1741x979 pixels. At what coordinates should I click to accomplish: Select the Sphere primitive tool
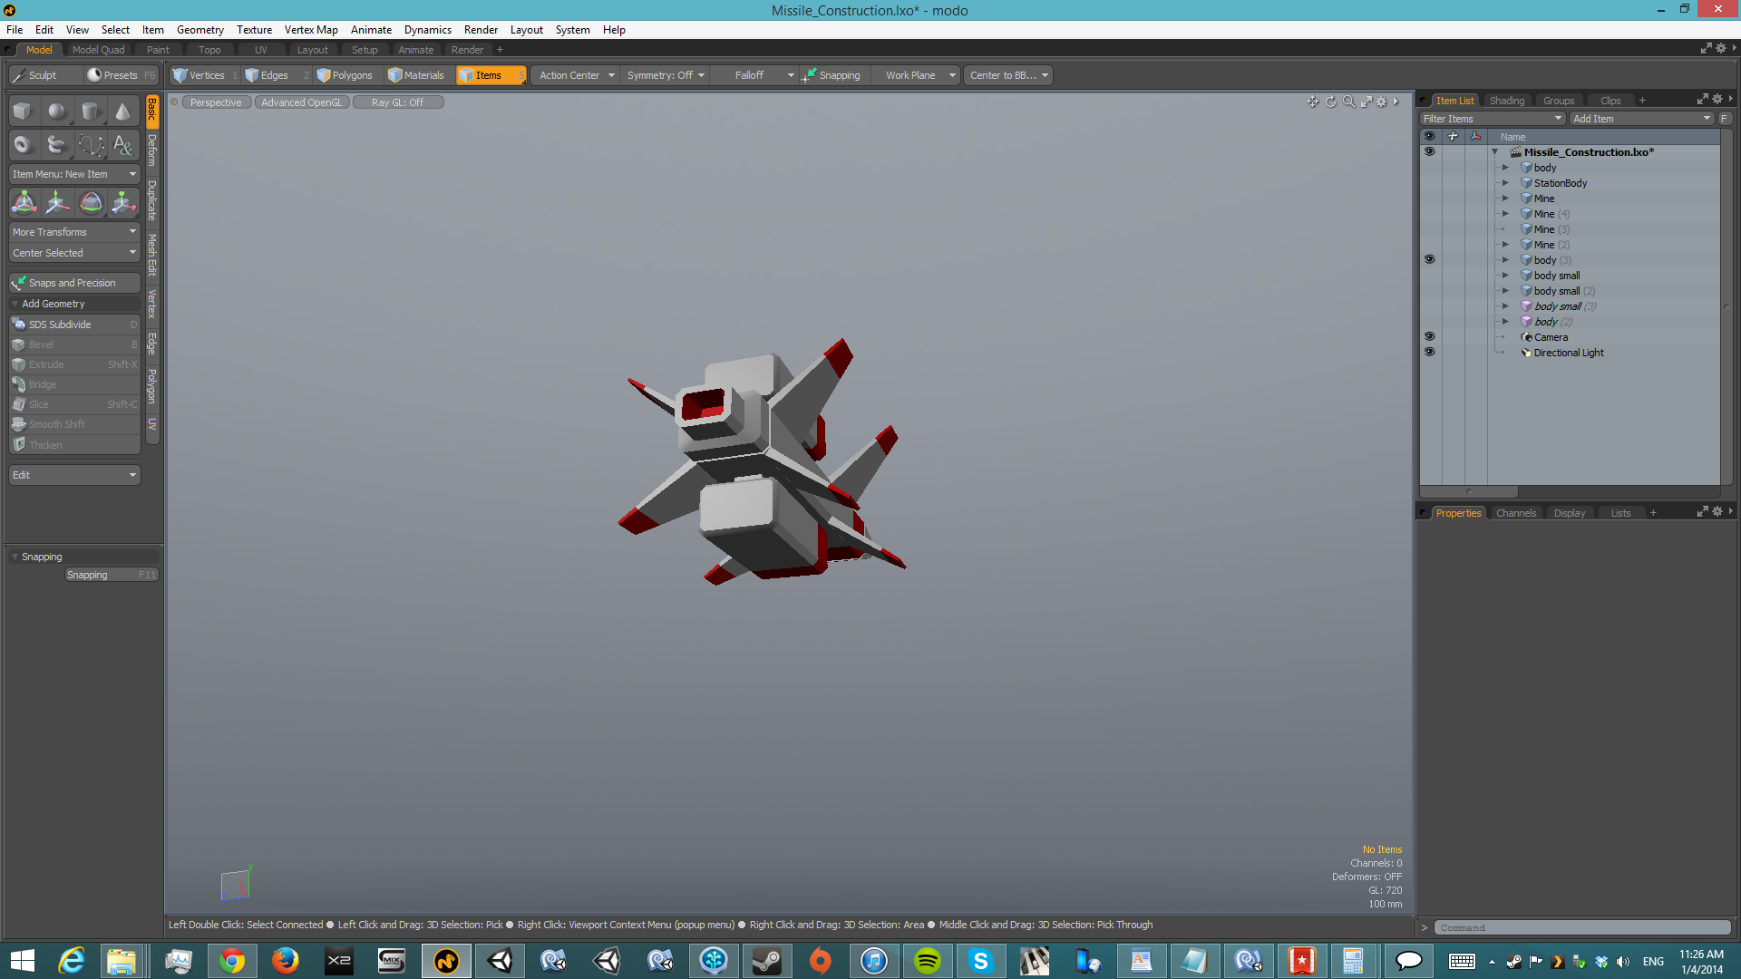pyautogui.click(x=56, y=111)
